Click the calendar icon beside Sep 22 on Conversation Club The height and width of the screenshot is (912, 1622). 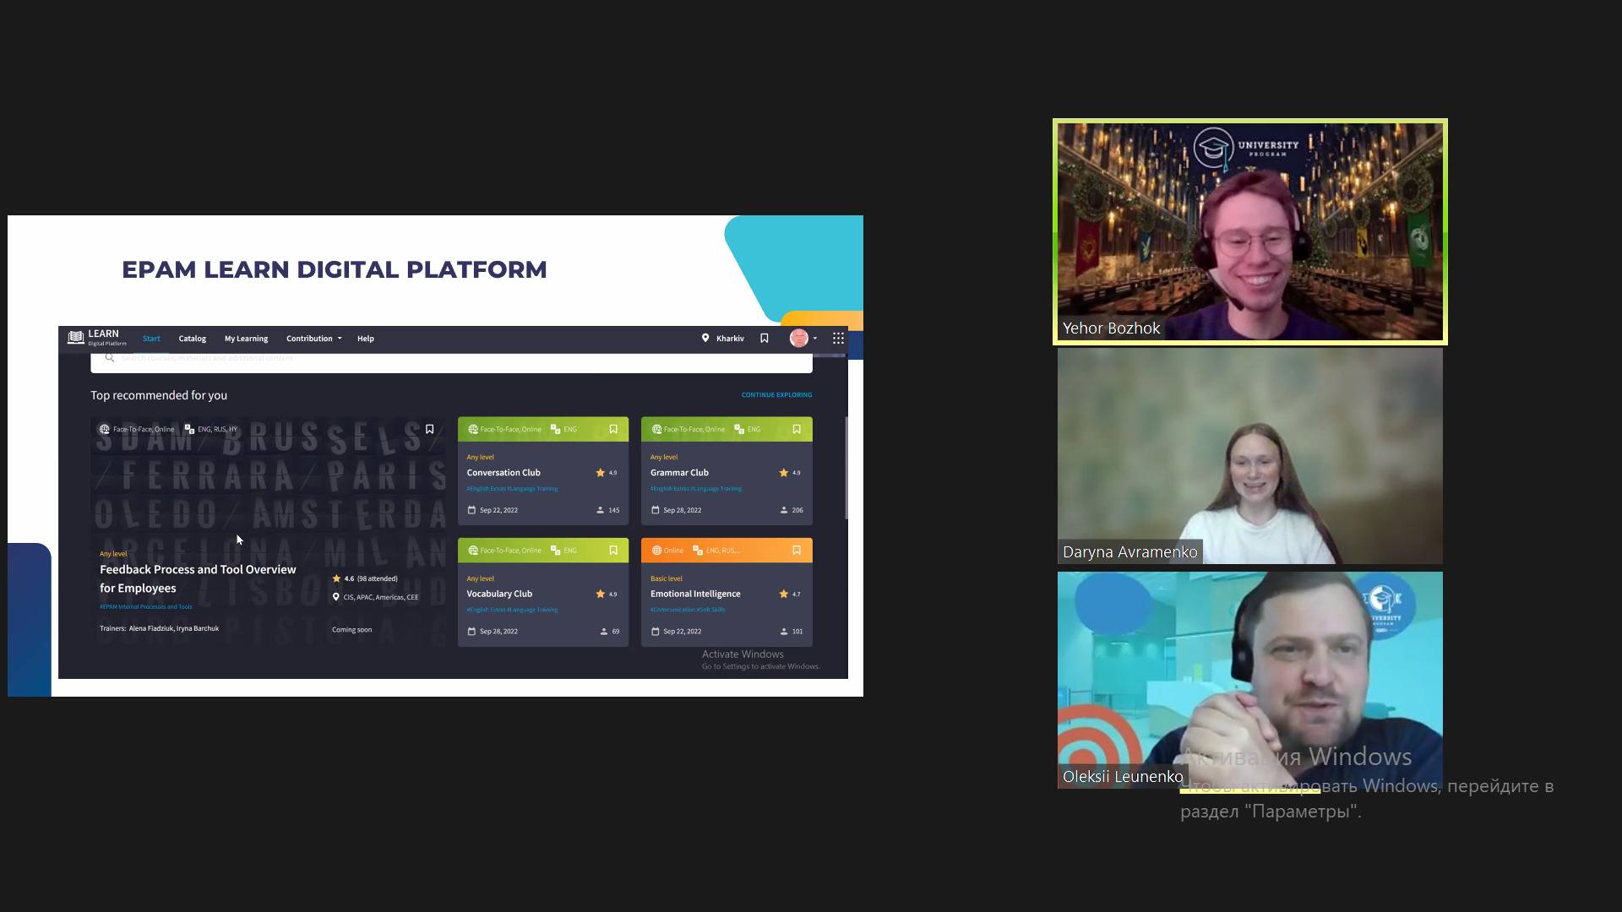pyautogui.click(x=471, y=510)
